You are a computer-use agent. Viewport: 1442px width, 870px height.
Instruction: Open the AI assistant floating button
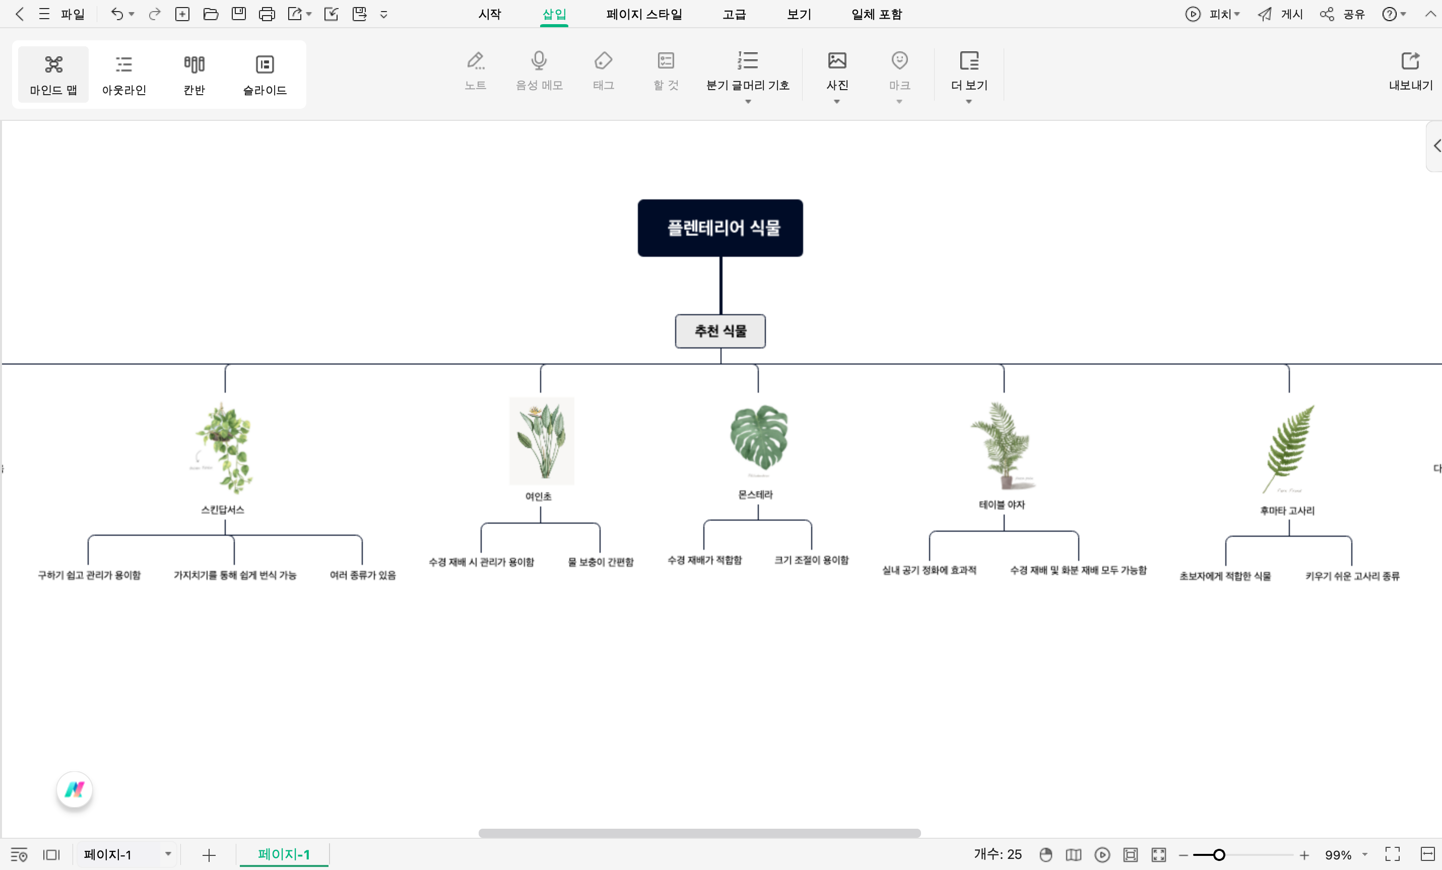click(x=75, y=790)
